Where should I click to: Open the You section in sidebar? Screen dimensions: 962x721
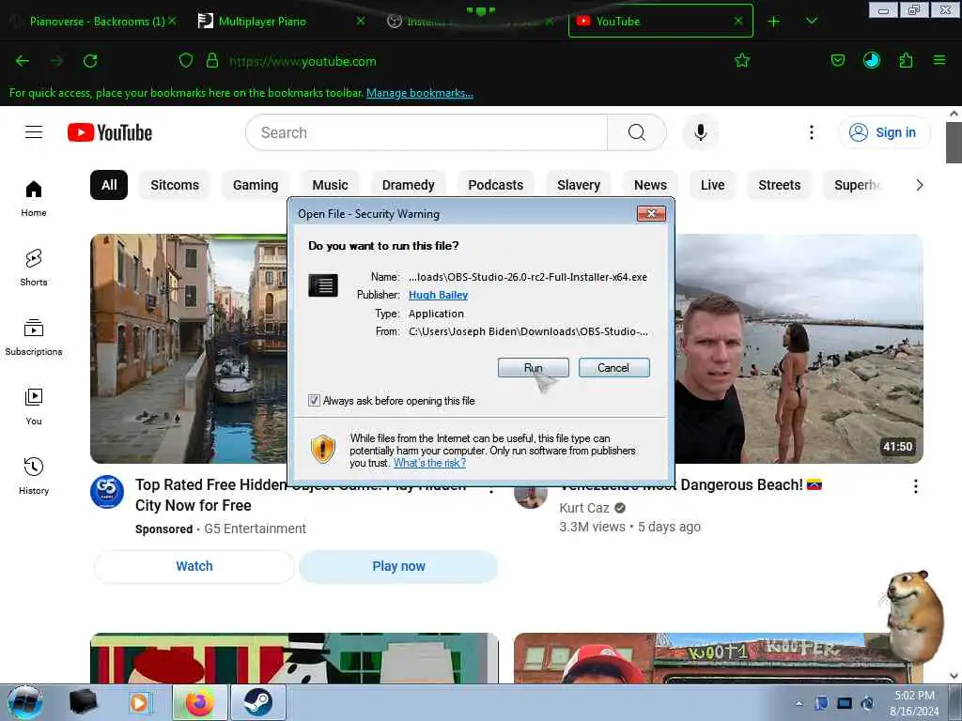[x=34, y=407]
